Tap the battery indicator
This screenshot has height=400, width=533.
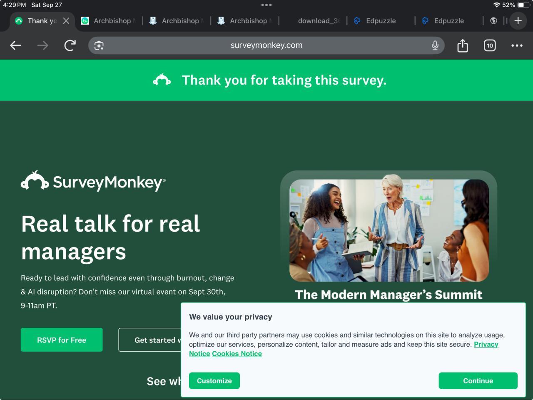(x=523, y=5)
